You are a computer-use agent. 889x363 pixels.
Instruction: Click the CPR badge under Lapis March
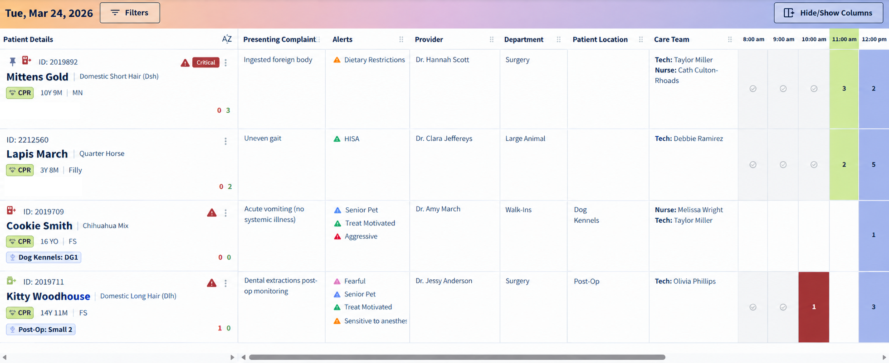pos(20,170)
